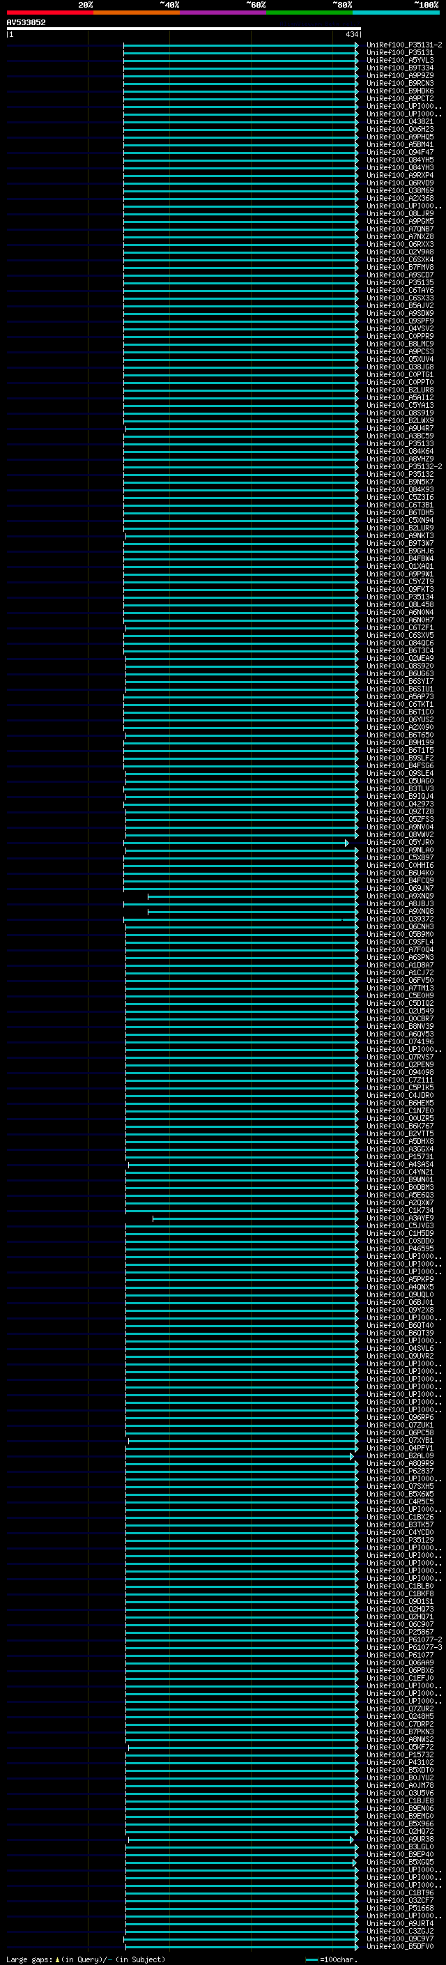Select the UniRef100_A9PCT2 entry
446x1965 pixels.
400,98
